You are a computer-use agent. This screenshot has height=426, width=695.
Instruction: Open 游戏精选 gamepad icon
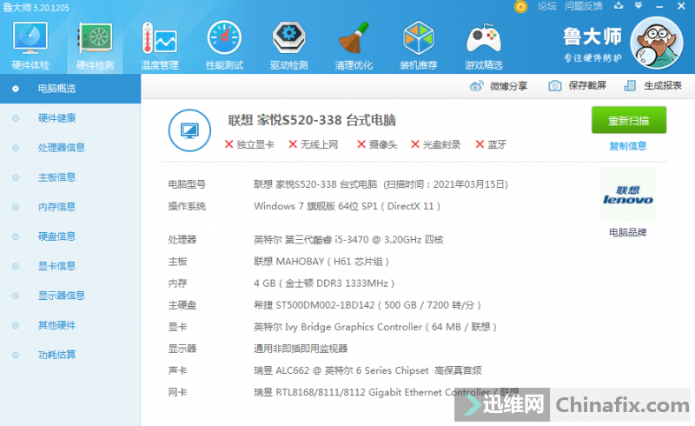point(484,46)
